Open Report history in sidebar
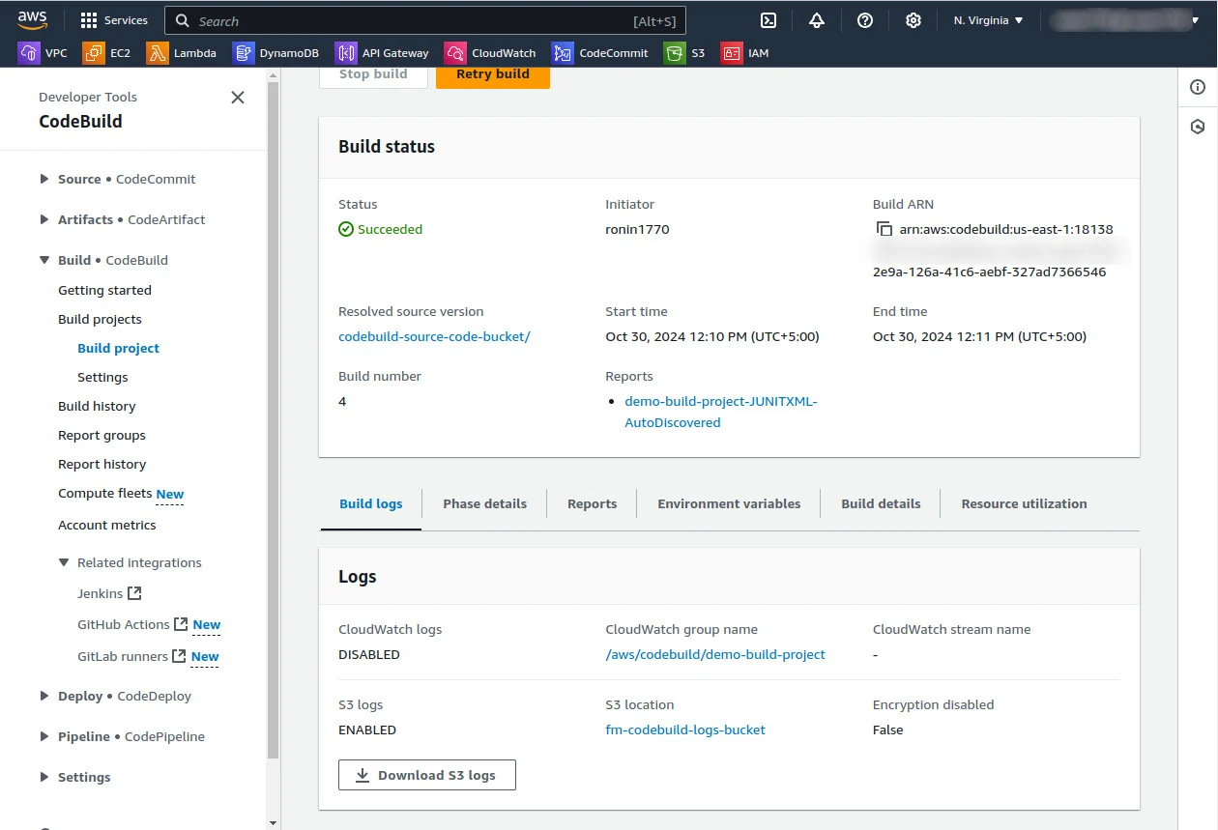Screen dimensions: 1218x830 [x=101, y=464]
